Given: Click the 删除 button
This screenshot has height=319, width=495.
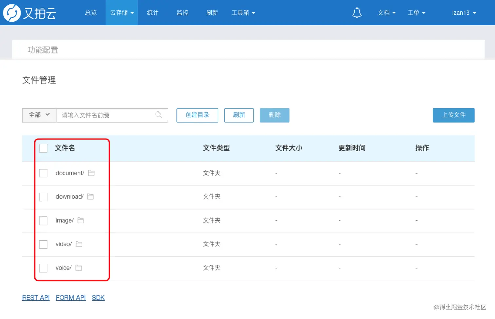Looking at the screenshot, I should coord(275,115).
